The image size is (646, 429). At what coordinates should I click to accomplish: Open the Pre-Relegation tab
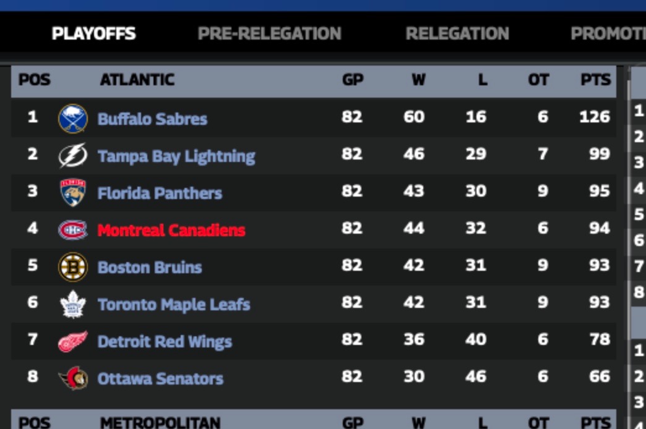click(x=269, y=33)
